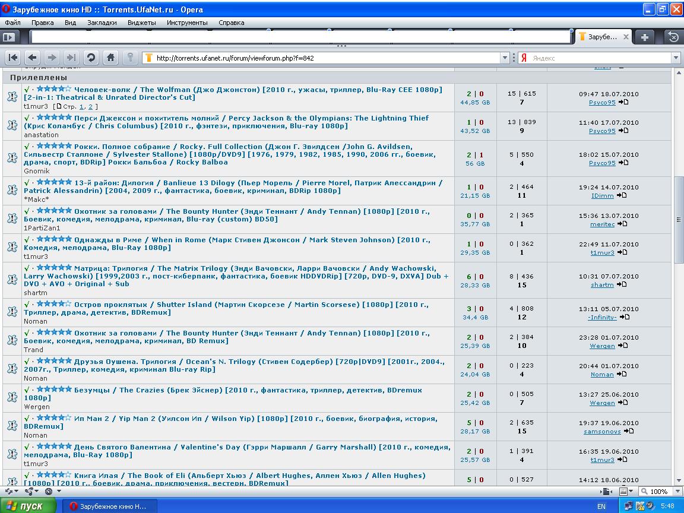Open user IDimm last post link
Viewport: 684px width, 513px height.
[x=603, y=196]
